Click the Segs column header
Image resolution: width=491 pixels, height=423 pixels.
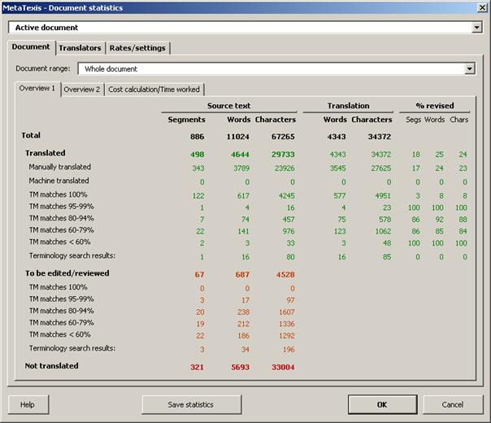(413, 120)
